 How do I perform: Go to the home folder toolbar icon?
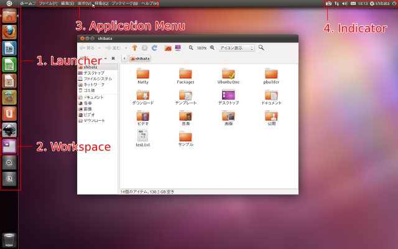pyautogui.click(x=168, y=48)
